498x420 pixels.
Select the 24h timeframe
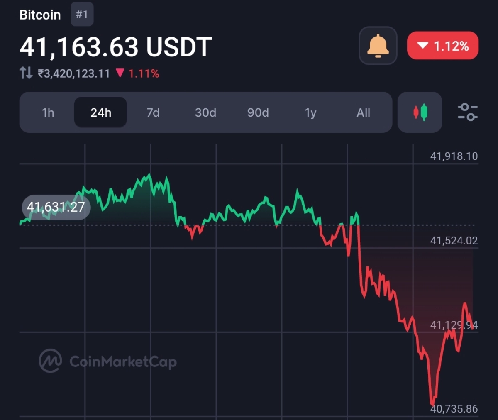(x=100, y=112)
